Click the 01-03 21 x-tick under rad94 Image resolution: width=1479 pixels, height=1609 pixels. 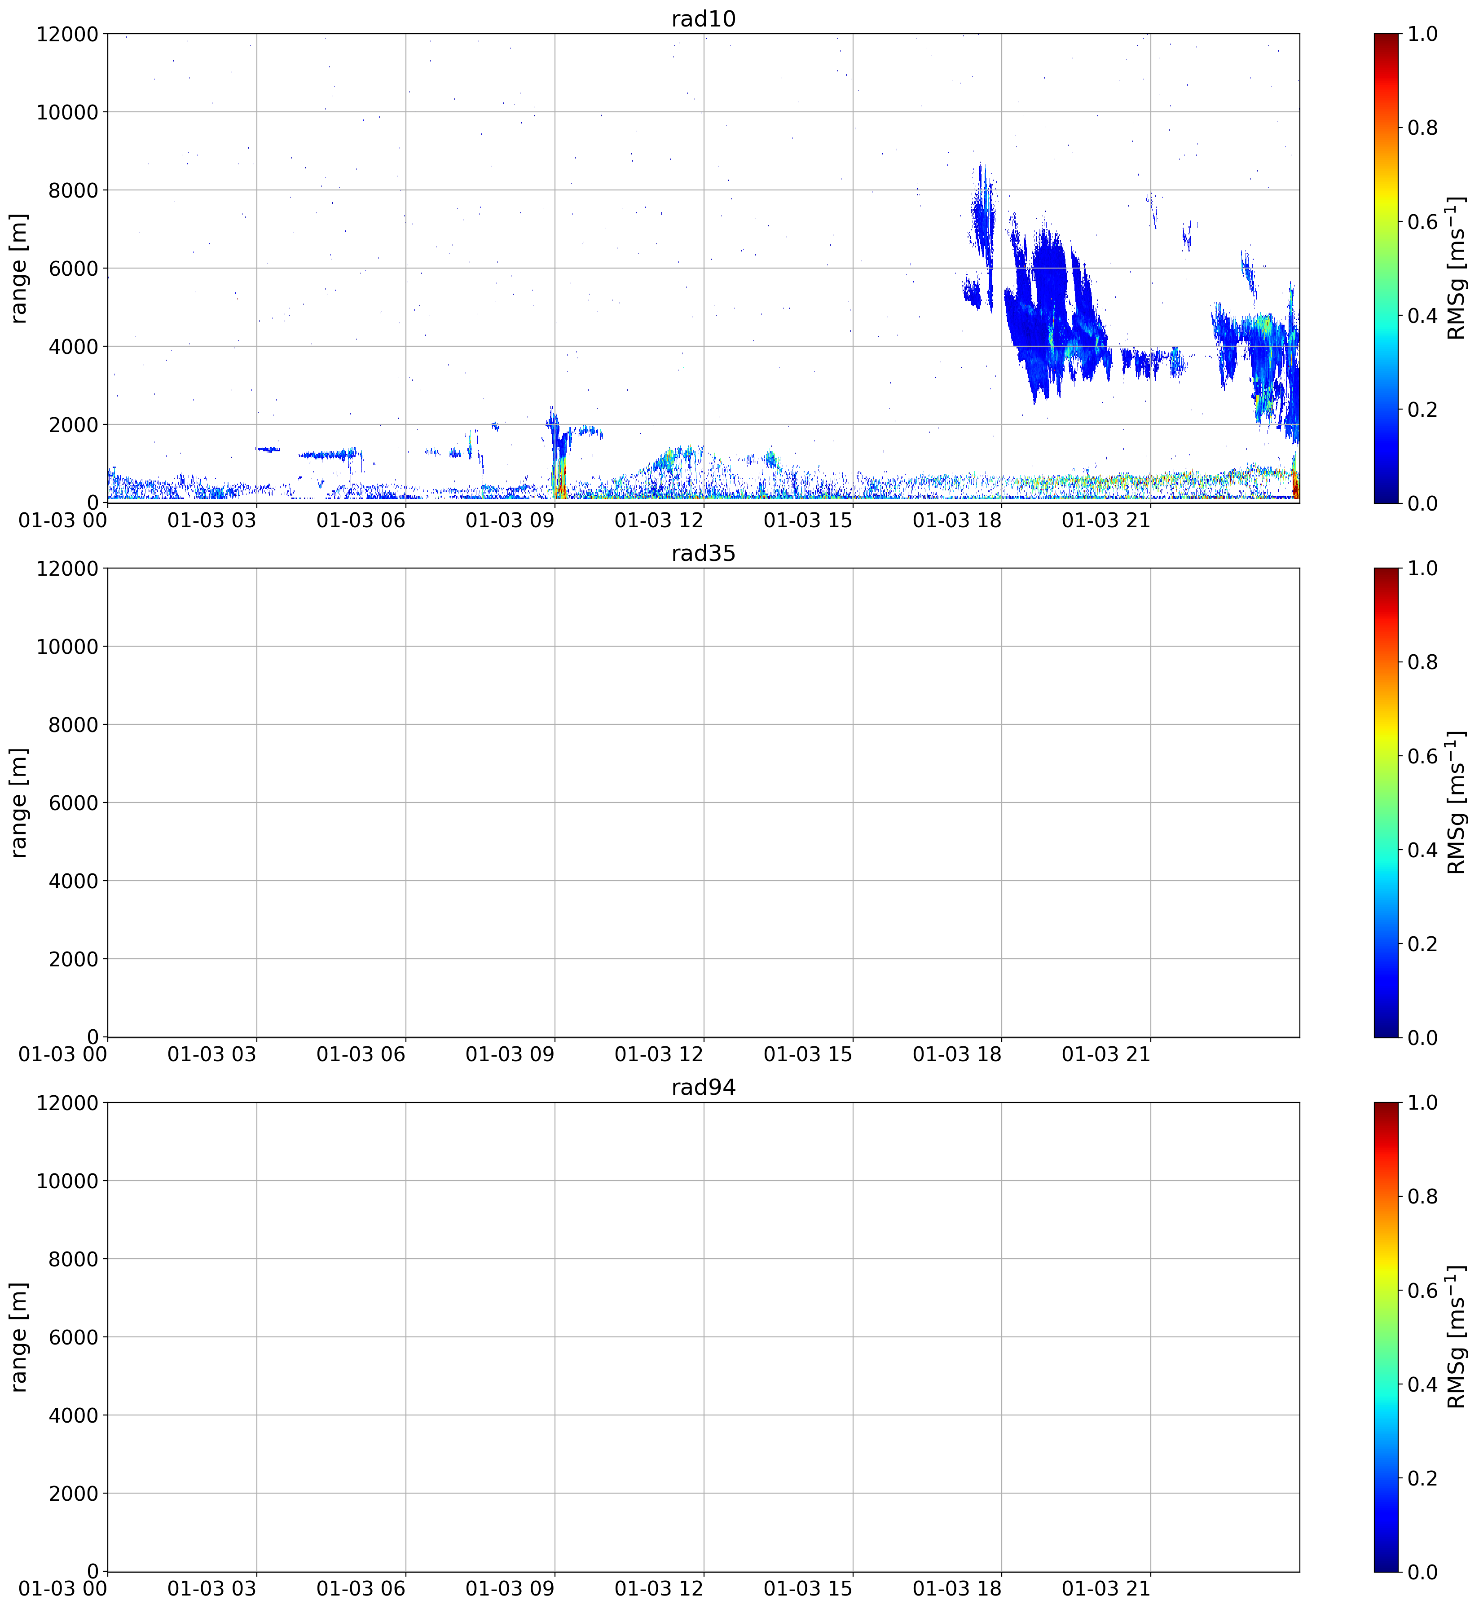pyautogui.click(x=1106, y=1588)
